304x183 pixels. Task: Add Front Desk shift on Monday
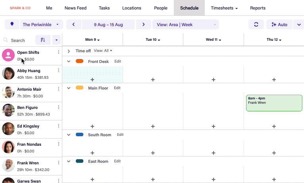[92, 80]
